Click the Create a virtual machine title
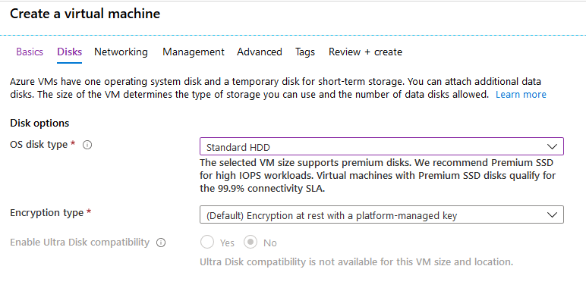 pos(85,14)
